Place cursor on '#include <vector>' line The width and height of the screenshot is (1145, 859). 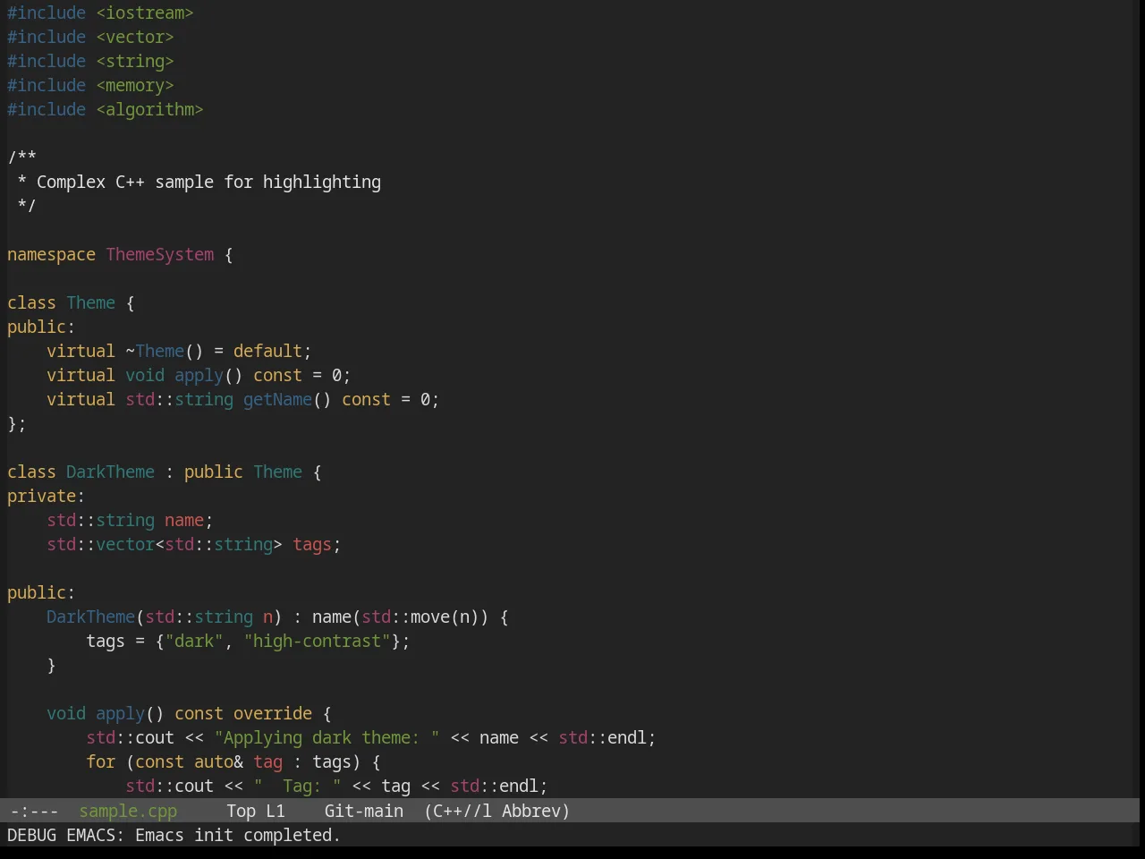[x=90, y=37]
